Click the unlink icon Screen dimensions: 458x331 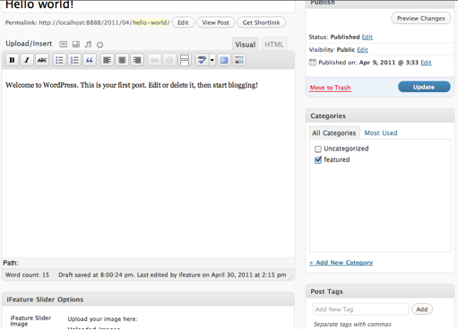(169, 60)
